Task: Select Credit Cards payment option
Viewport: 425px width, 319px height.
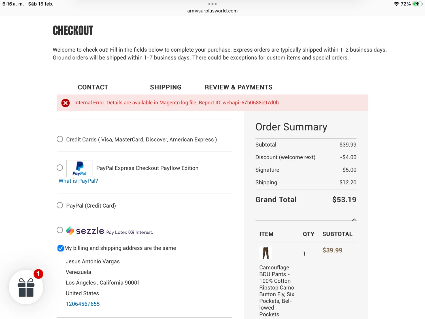Action: [60, 139]
